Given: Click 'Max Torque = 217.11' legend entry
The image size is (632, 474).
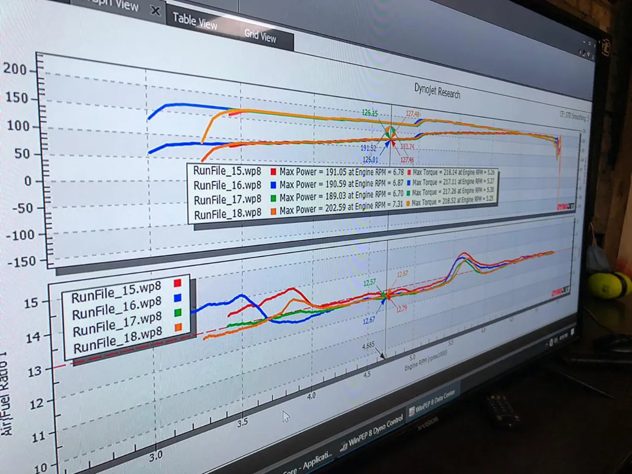Looking at the screenshot, I should click(453, 182).
